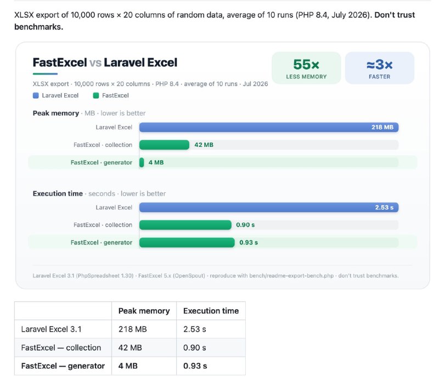Click the ≈3x FASTER badge
The width and height of the screenshot is (439, 382).
379,68
